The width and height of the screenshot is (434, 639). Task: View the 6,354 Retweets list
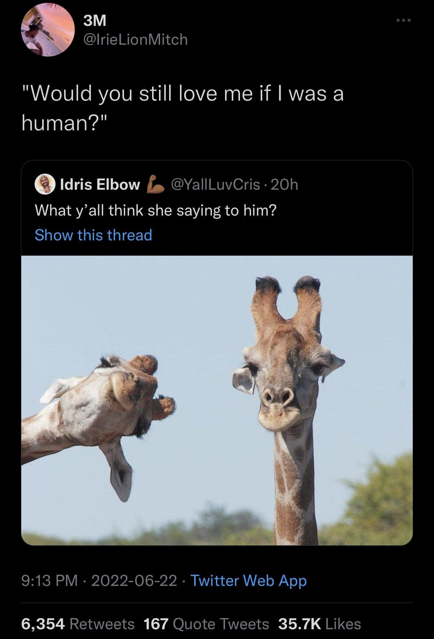click(x=78, y=624)
